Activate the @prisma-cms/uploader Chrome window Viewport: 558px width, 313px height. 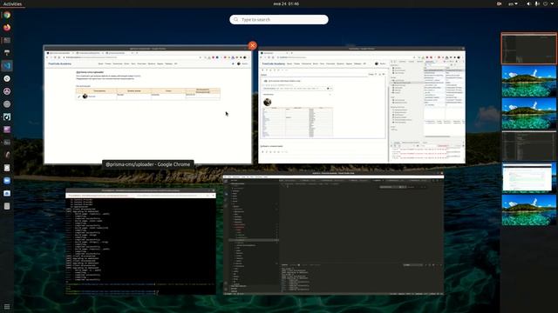[147, 105]
